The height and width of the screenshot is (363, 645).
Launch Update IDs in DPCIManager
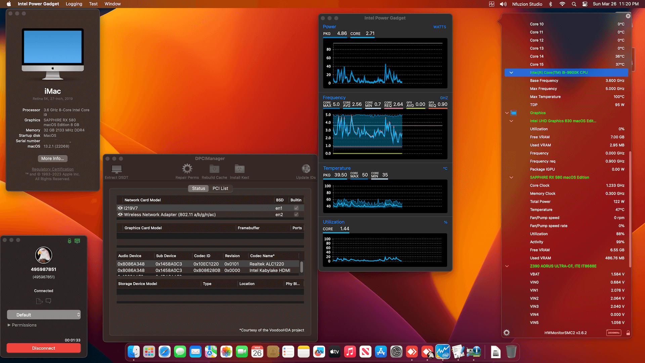coord(306,170)
